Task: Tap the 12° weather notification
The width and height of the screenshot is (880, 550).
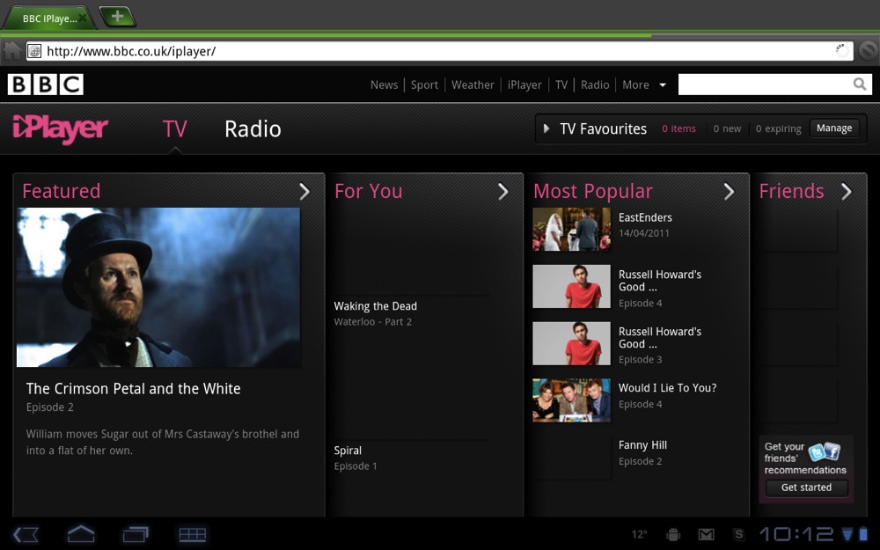Action: pyautogui.click(x=639, y=534)
